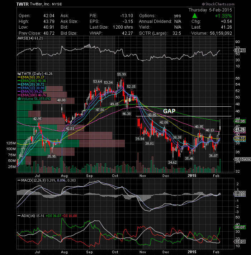The width and height of the screenshot is (251, 255).
Task: Click the 35.95 price low label
Action: 52,156
